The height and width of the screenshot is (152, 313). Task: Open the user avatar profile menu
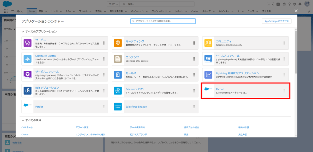[307, 4]
